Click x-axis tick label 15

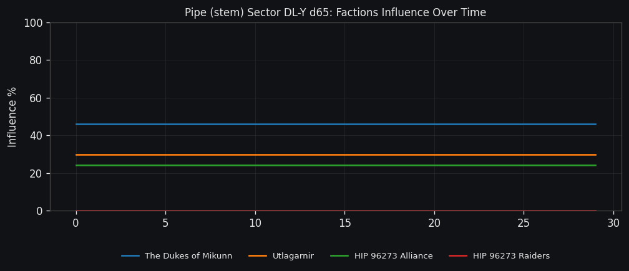(344, 223)
